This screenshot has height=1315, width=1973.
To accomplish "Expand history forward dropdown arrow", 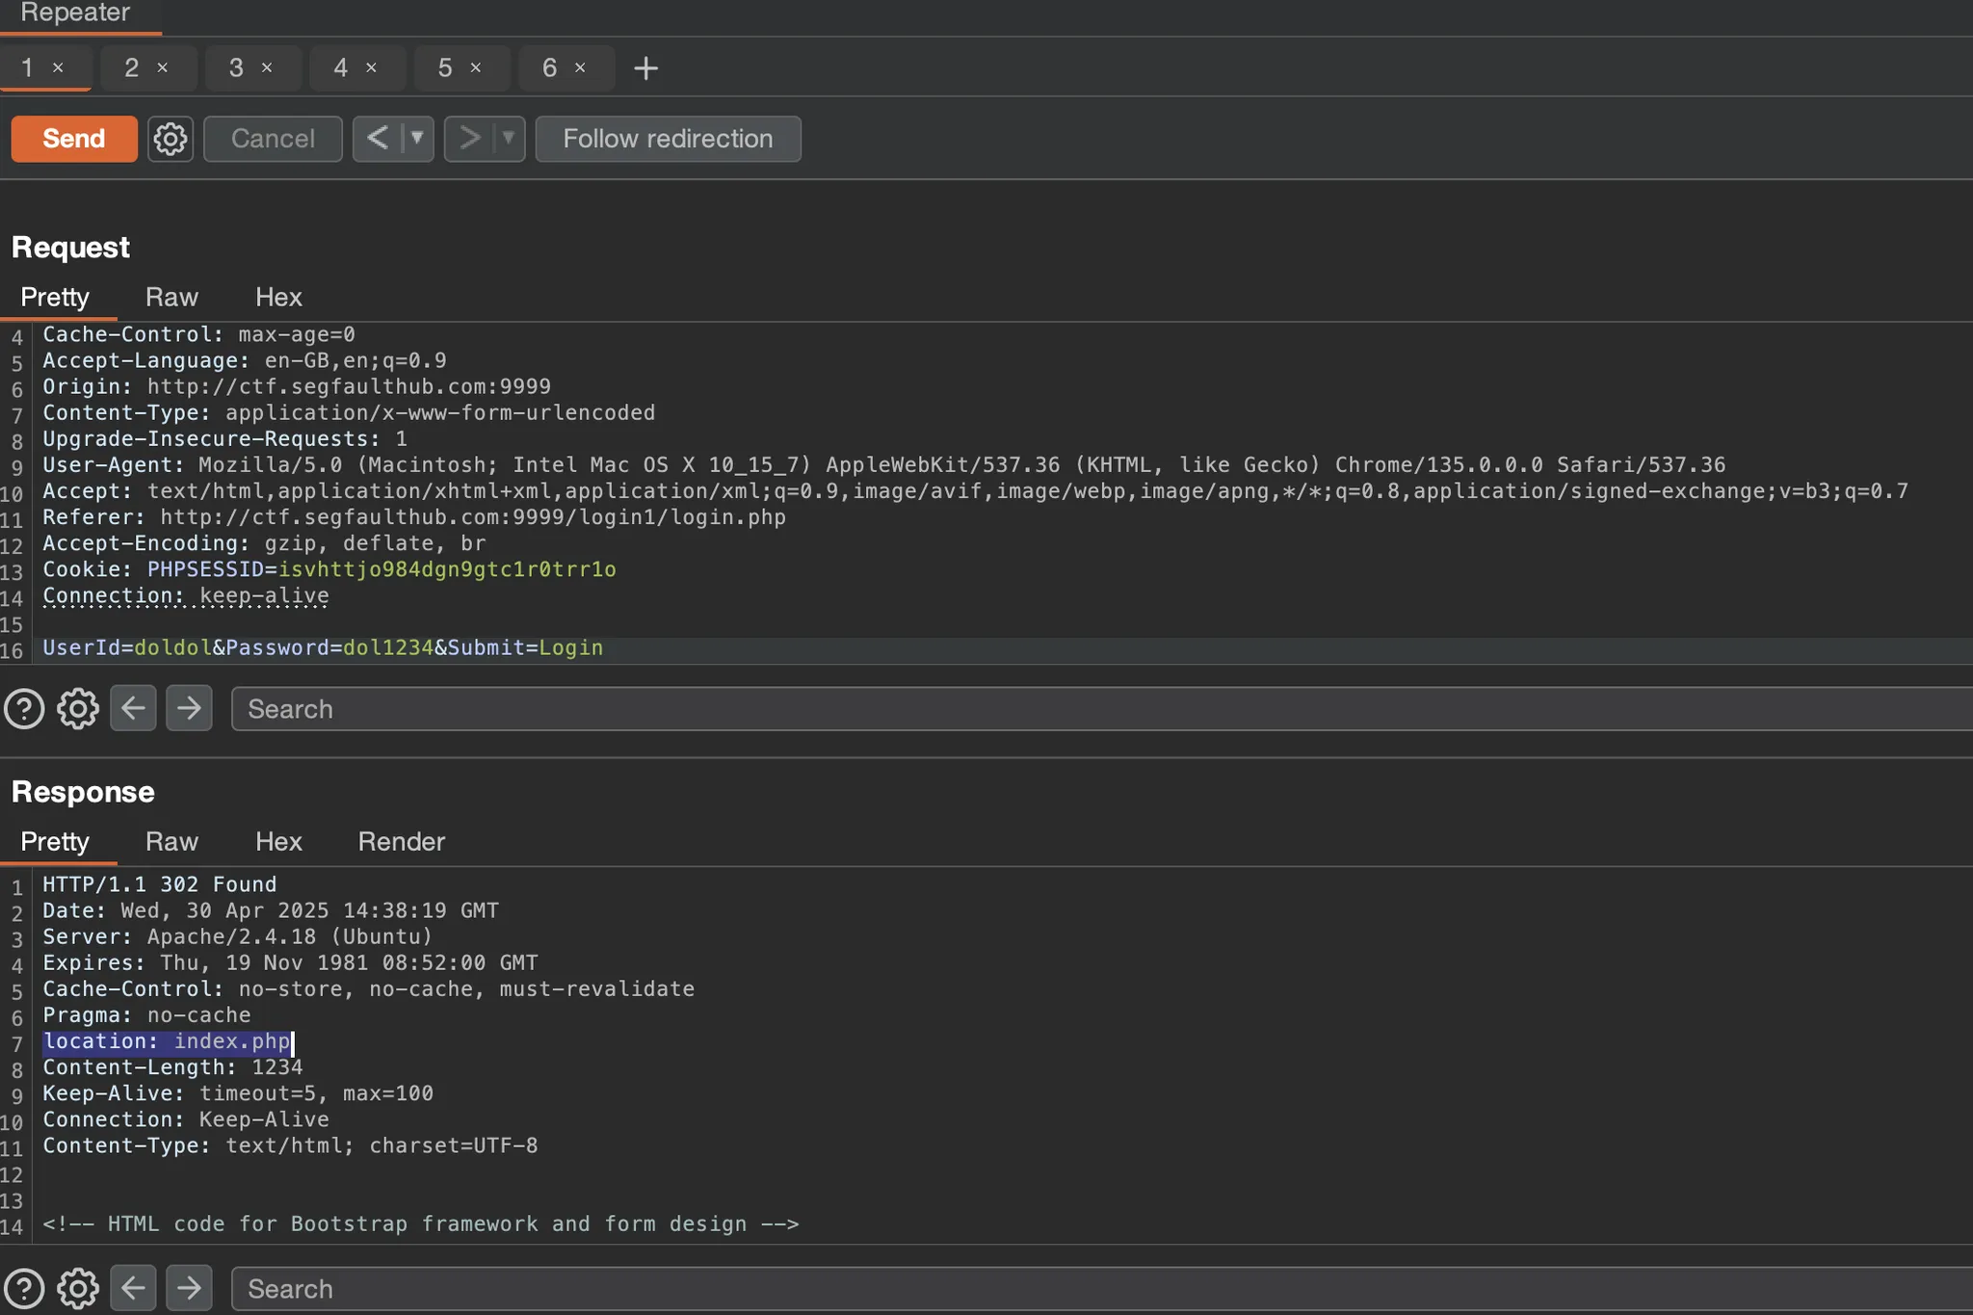I will pos(509,139).
